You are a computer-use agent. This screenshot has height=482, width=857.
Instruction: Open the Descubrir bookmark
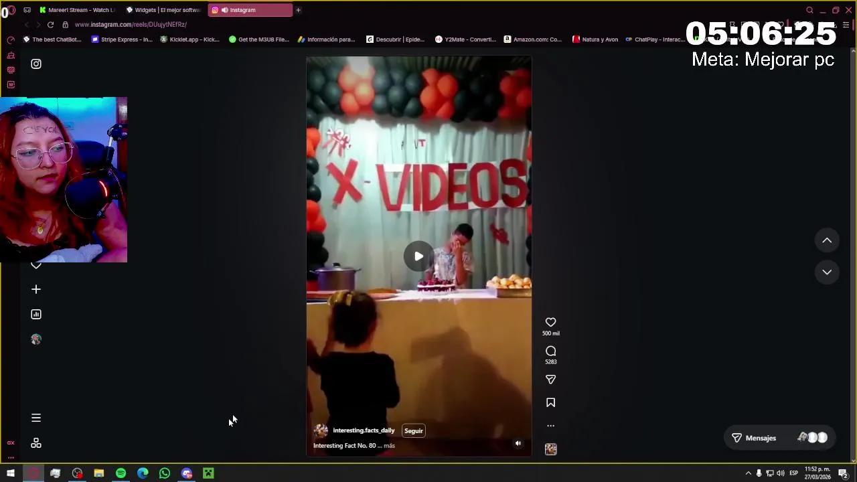[x=396, y=39]
